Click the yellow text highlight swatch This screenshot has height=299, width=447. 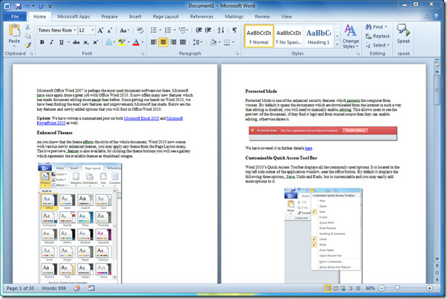(122, 42)
